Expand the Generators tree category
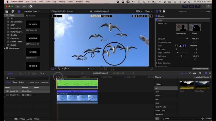216x121 pixels. (5, 48)
